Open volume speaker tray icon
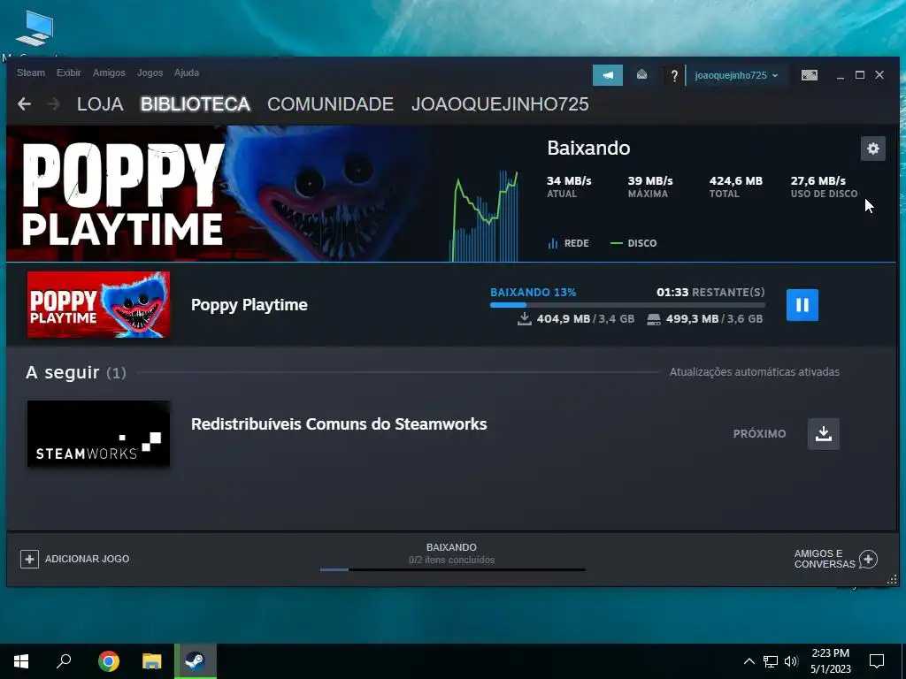Viewport: 906px width, 679px height. click(791, 661)
